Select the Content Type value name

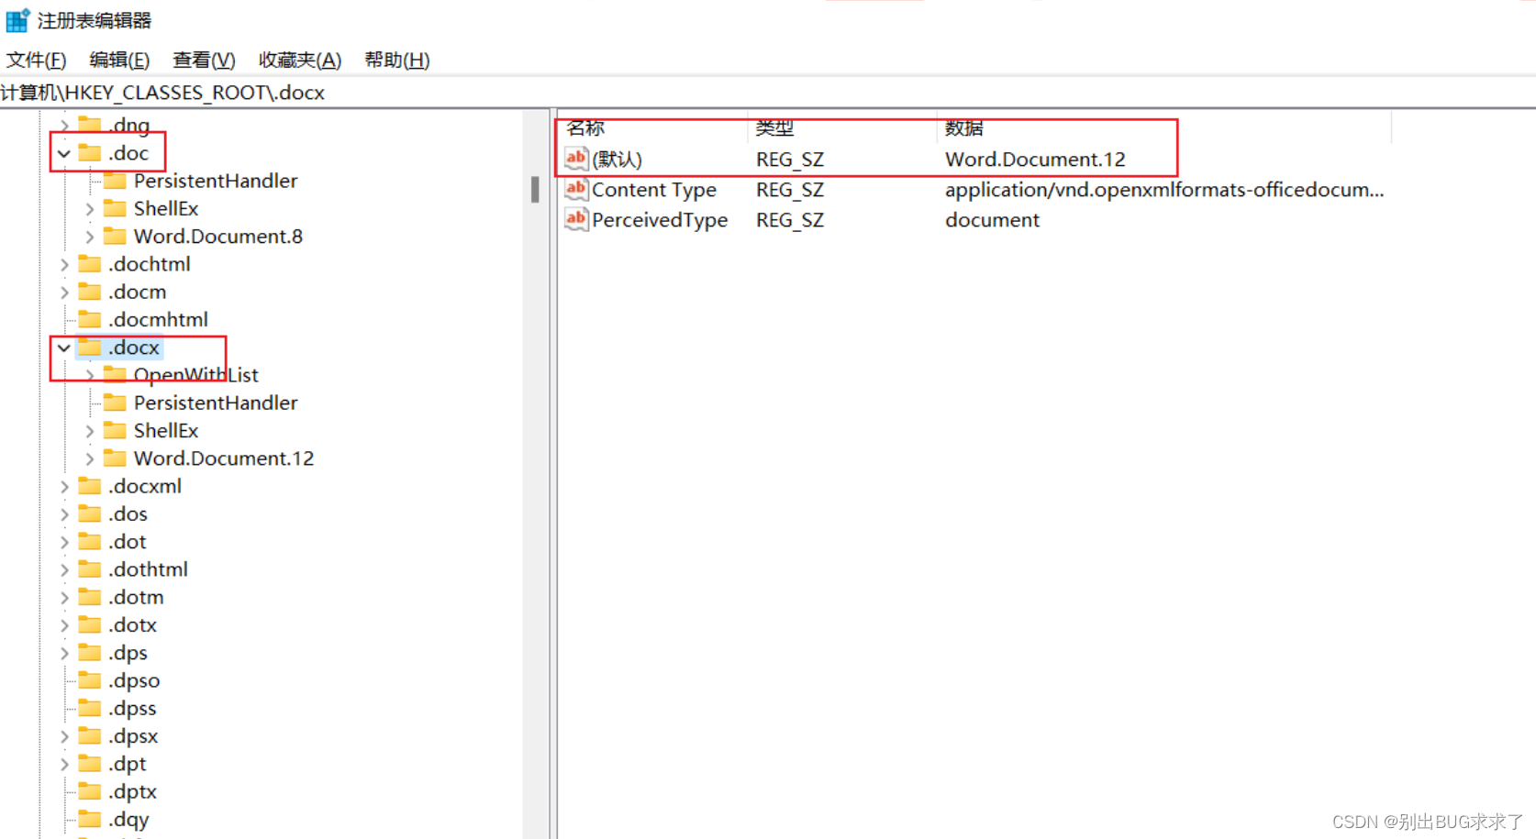coord(654,190)
